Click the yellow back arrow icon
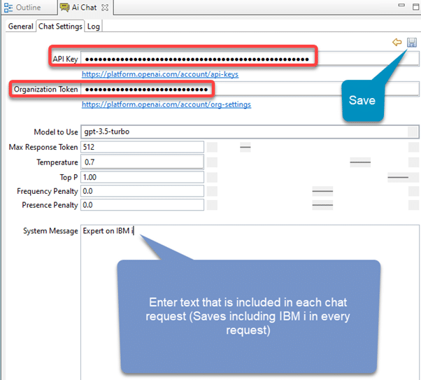The height and width of the screenshot is (380, 421). [397, 43]
